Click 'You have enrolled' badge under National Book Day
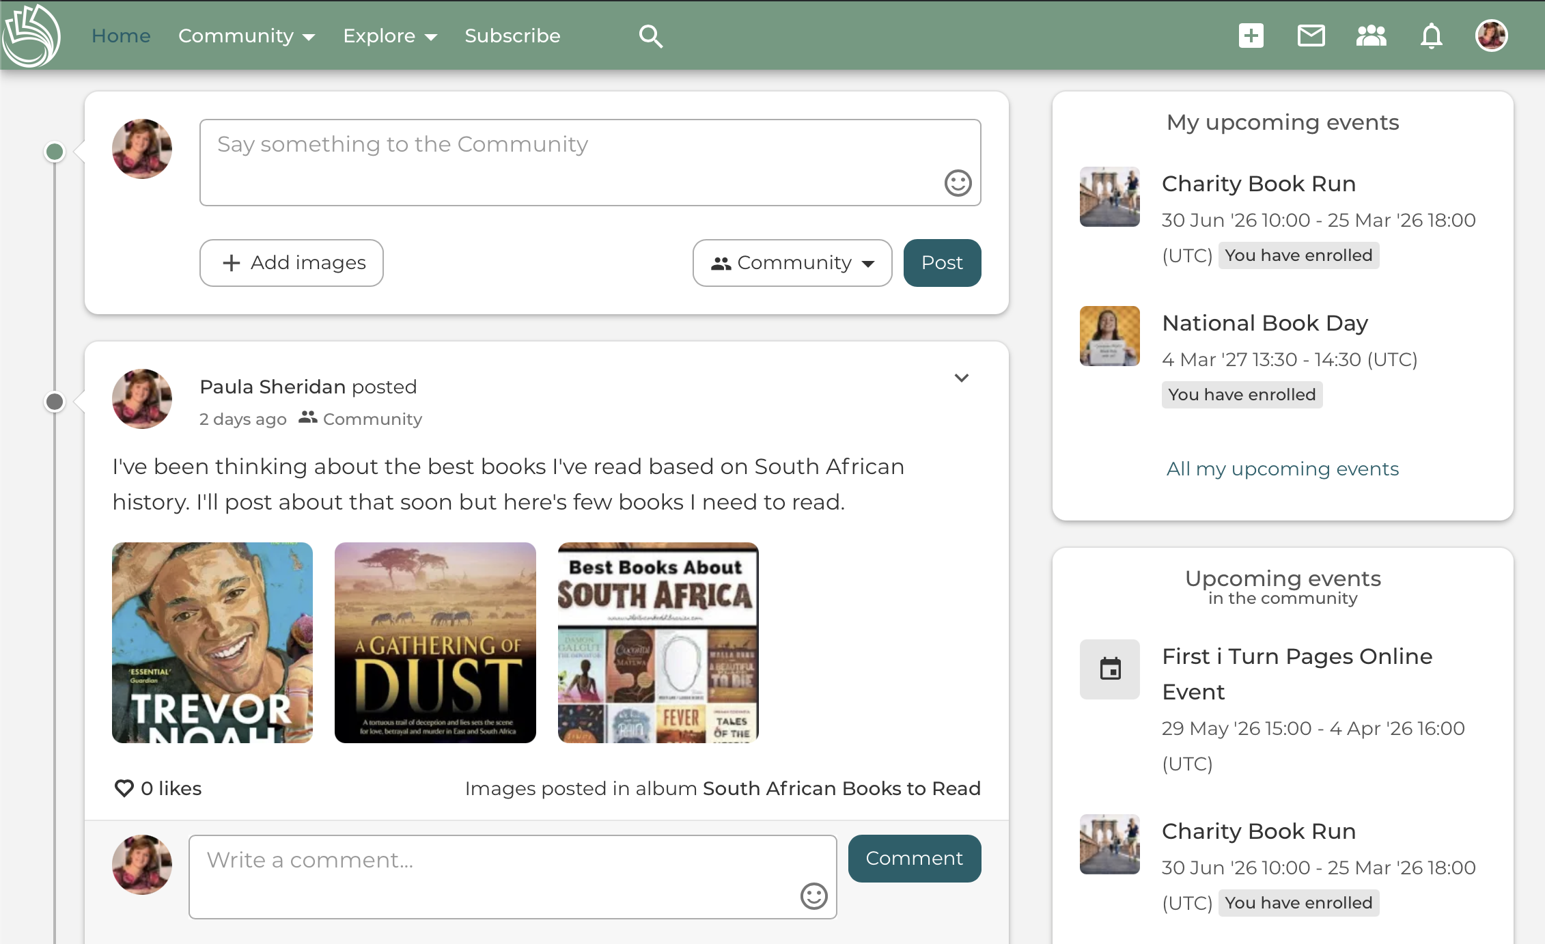This screenshot has width=1545, height=944. pyautogui.click(x=1242, y=395)
